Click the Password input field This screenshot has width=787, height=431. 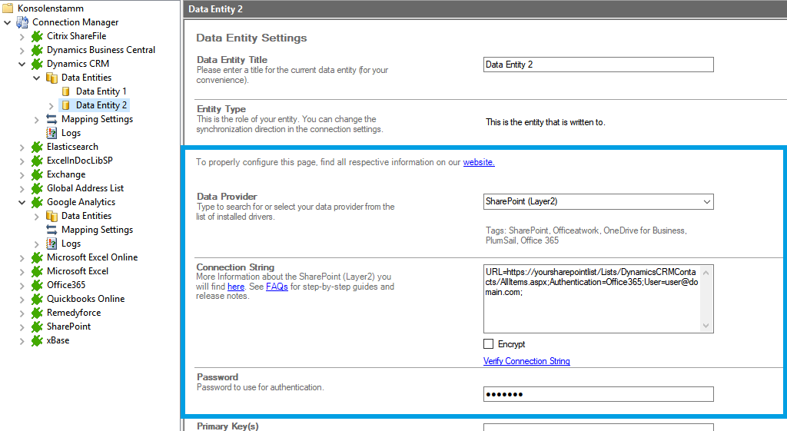click(x=598, y=394)
